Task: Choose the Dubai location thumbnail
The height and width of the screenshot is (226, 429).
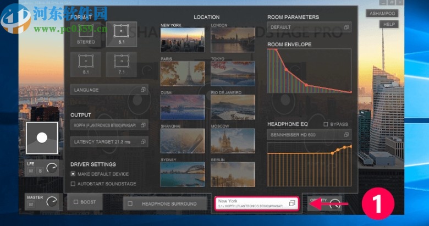Action: (183, 107)
